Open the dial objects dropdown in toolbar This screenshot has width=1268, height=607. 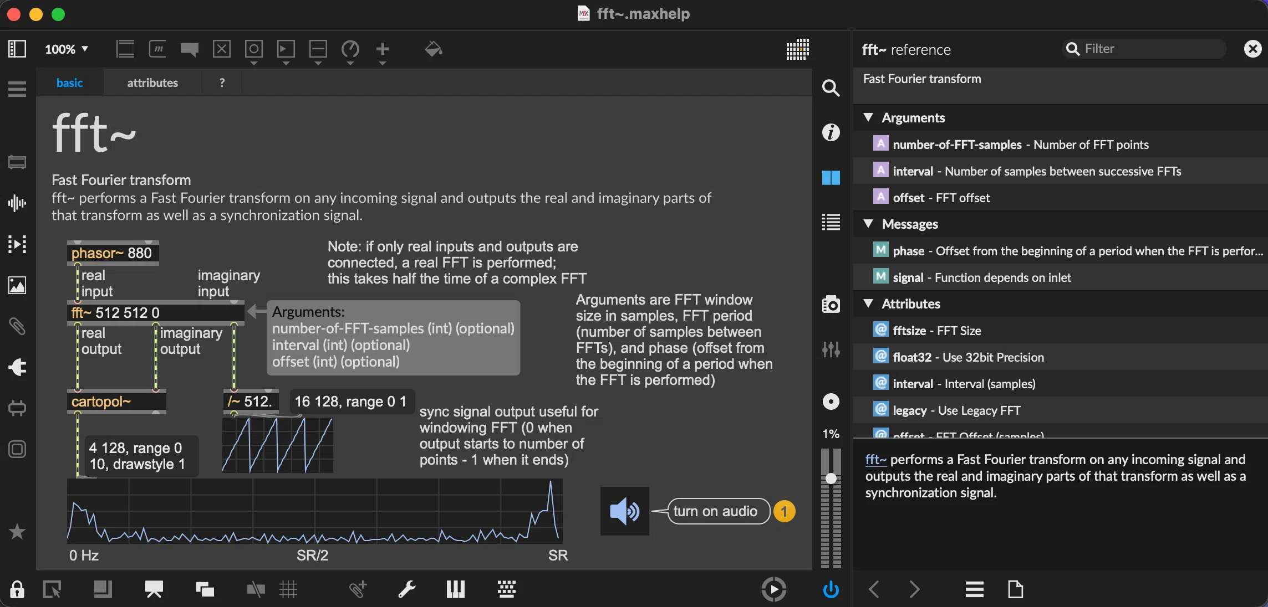(350, 51)
